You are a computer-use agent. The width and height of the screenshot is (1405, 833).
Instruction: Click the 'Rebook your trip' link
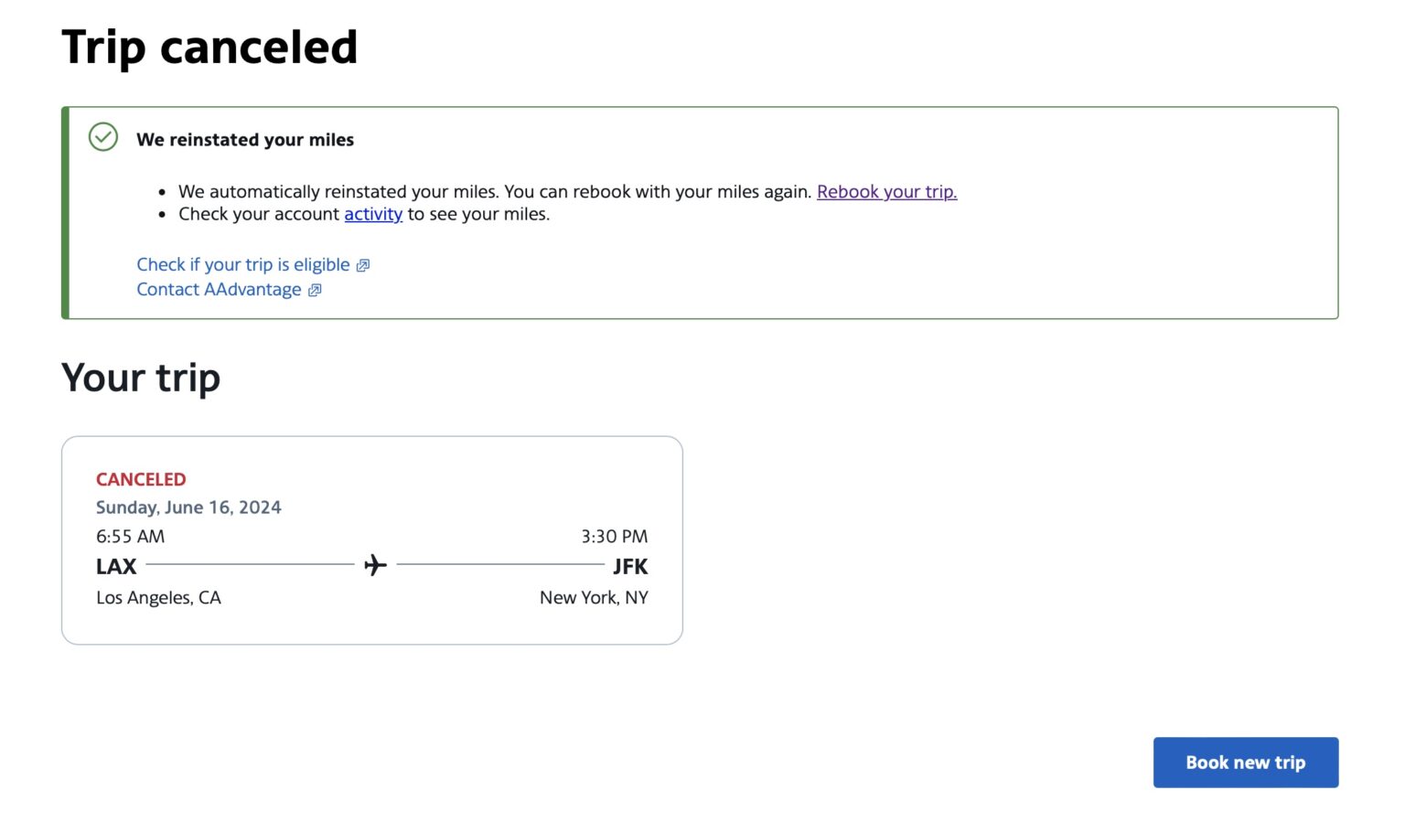886,191
